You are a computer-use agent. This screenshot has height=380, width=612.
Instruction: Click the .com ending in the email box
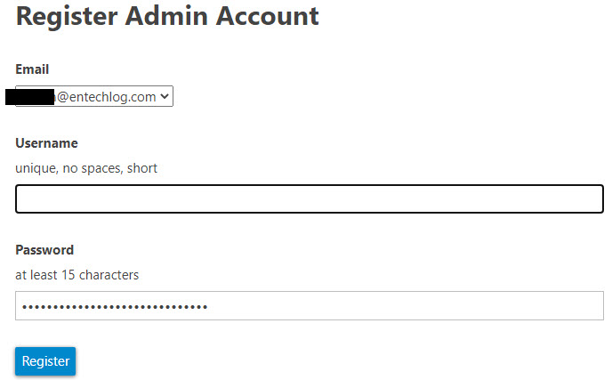pos(143,97)
